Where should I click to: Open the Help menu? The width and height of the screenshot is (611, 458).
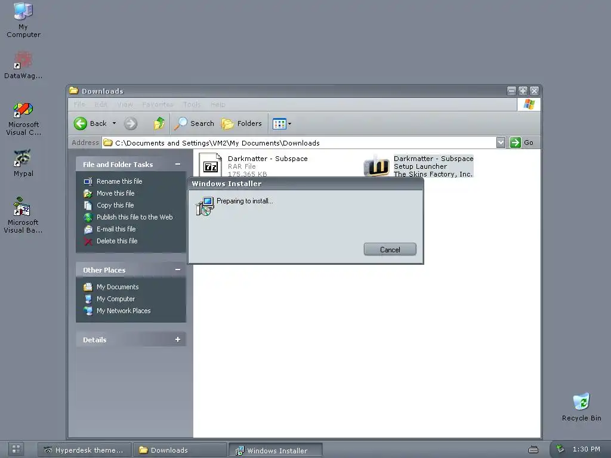click(x=218, y=104)
